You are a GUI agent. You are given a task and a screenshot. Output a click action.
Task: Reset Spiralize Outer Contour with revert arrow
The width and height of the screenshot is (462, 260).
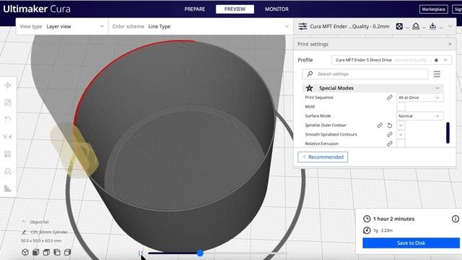(x=390, y=125)
